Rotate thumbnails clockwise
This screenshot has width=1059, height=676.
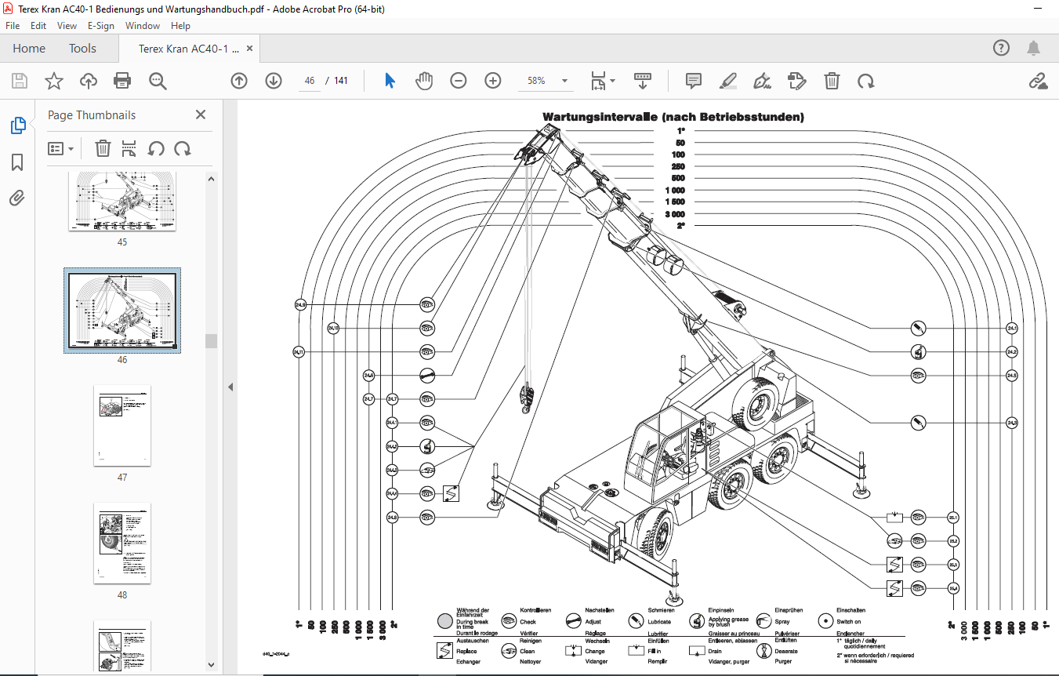183,148
